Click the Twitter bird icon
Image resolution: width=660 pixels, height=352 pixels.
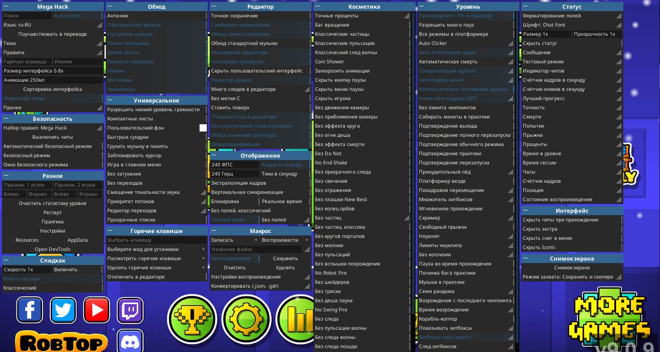click(x=63, y=310)
